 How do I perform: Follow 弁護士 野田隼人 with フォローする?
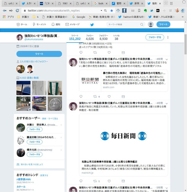34,129
